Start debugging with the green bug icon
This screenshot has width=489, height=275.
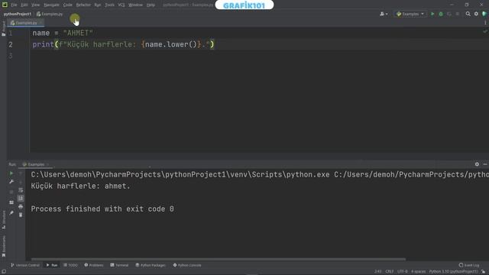pos(441,14)
